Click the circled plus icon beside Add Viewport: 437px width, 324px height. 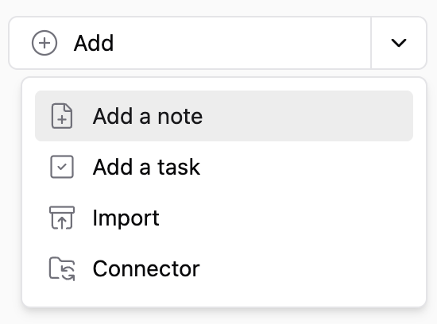tap(44, 43)
